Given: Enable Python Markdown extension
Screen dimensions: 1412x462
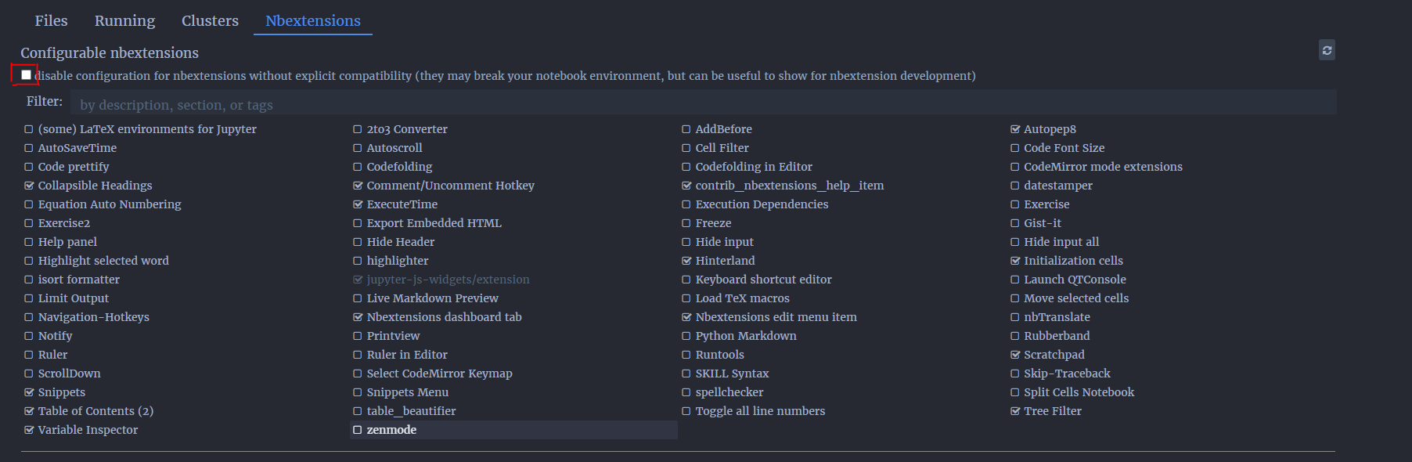Looking at the screenshot, I should [x=686, y=336].
